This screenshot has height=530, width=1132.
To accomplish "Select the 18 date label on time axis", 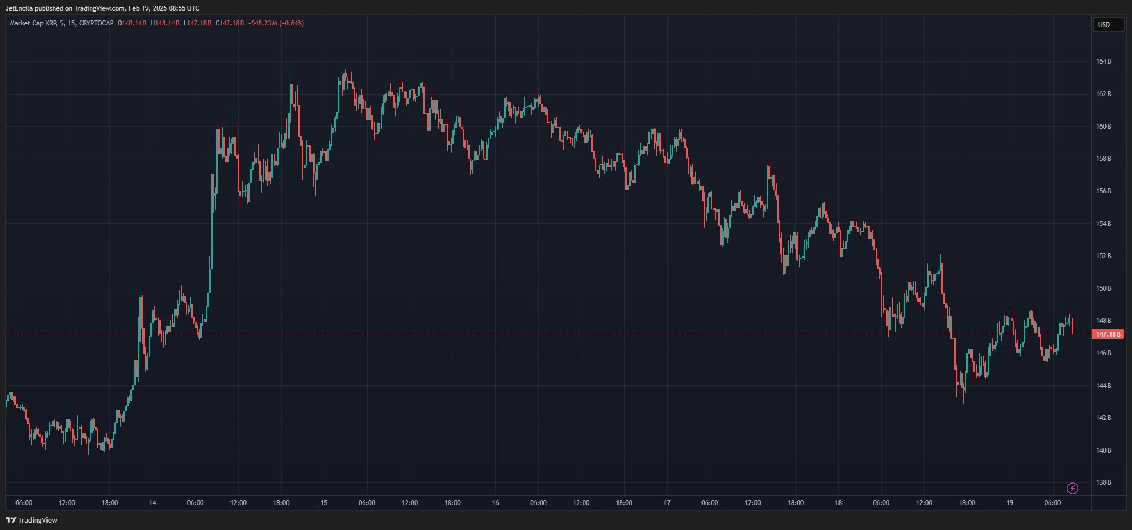I will tap(838, 503).
